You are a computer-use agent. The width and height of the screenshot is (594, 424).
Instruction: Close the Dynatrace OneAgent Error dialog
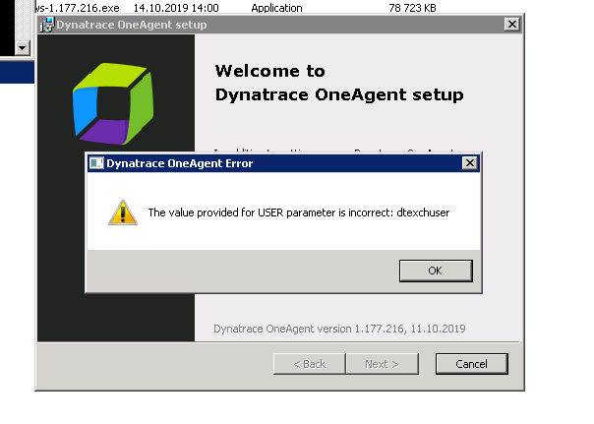470,163
